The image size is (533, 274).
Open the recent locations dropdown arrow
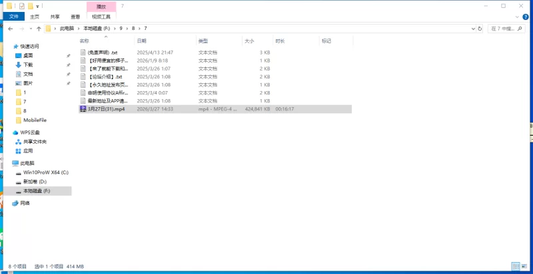click(31, 29)
